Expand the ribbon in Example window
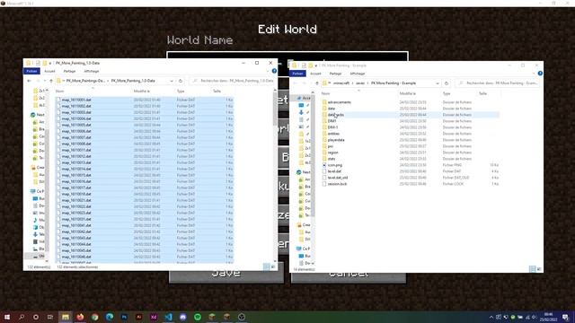 (x=534, y=74)
